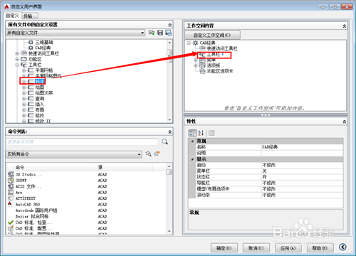Click the AutoCAD logo in title bar
This screenshot has height=256, width=356.
6,6
